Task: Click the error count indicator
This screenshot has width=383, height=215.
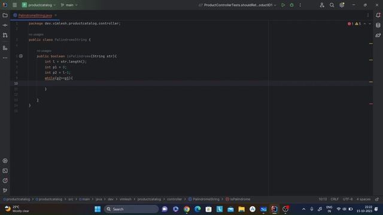Action: point(350,24)
